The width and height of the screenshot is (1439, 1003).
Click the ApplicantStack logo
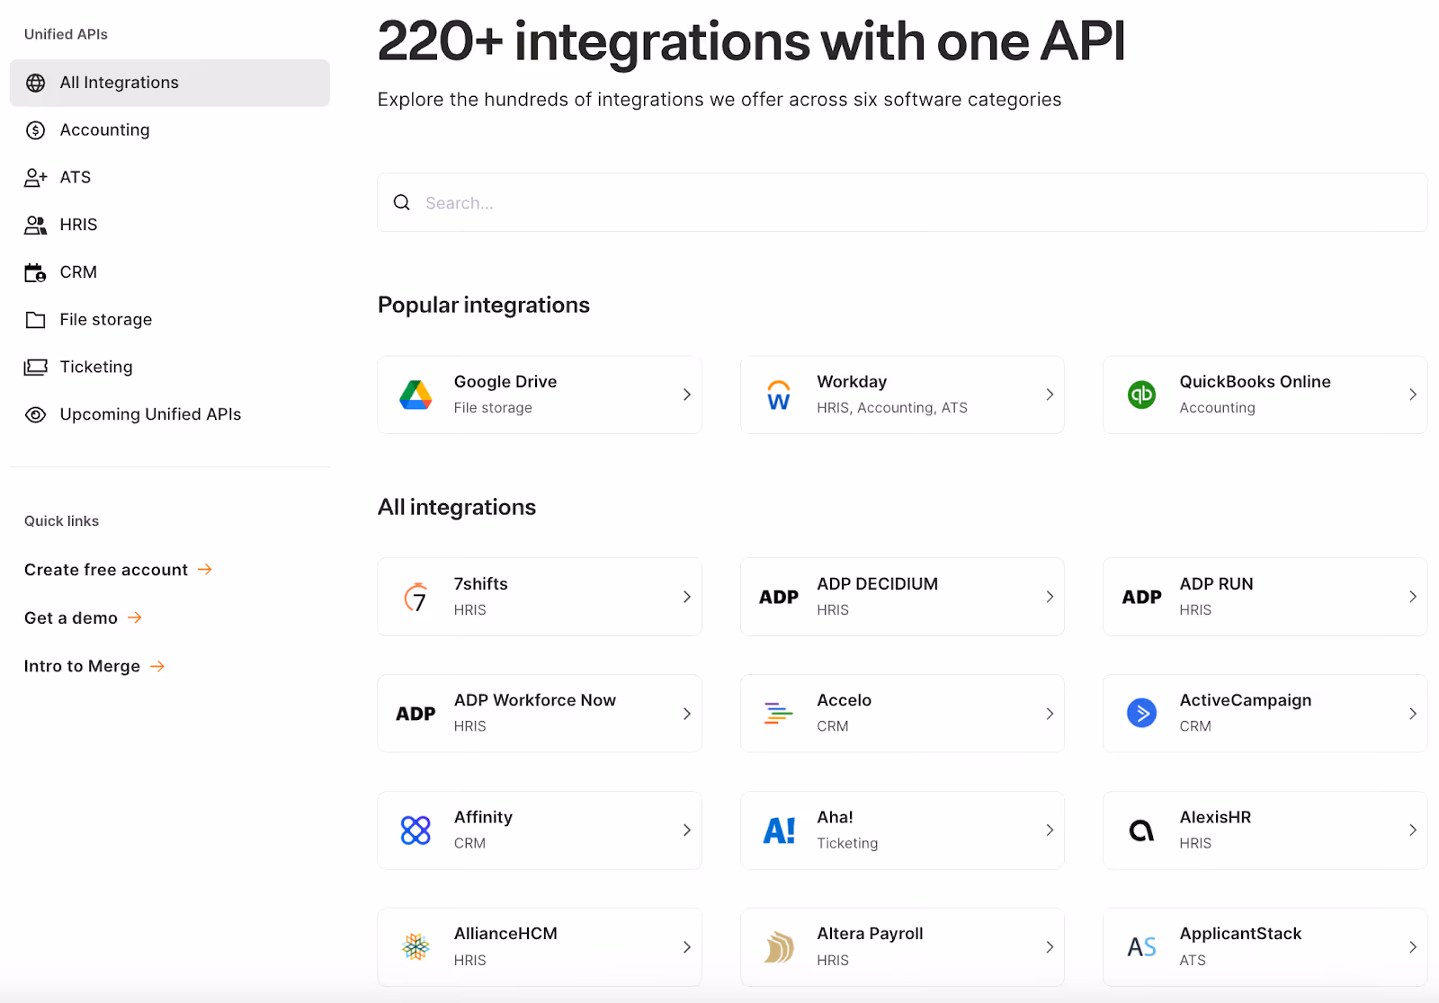(1141, 947)
